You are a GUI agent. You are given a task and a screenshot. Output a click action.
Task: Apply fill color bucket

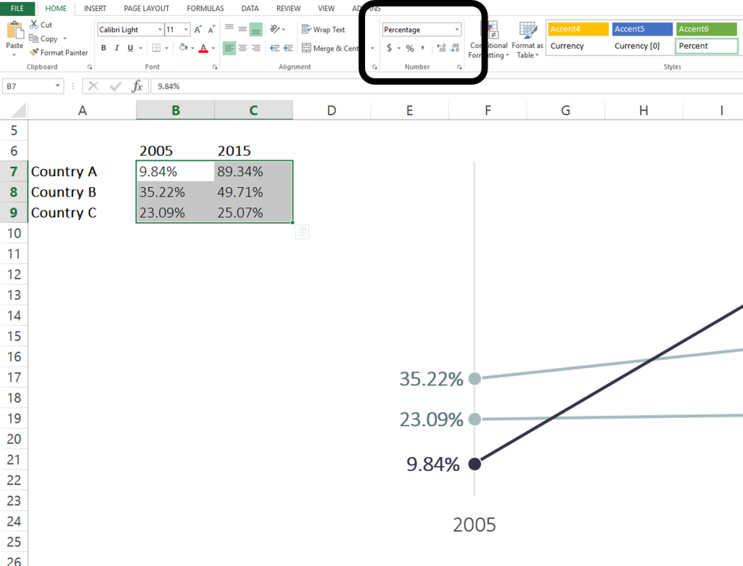pyautogui.click(x=184, y=47)
